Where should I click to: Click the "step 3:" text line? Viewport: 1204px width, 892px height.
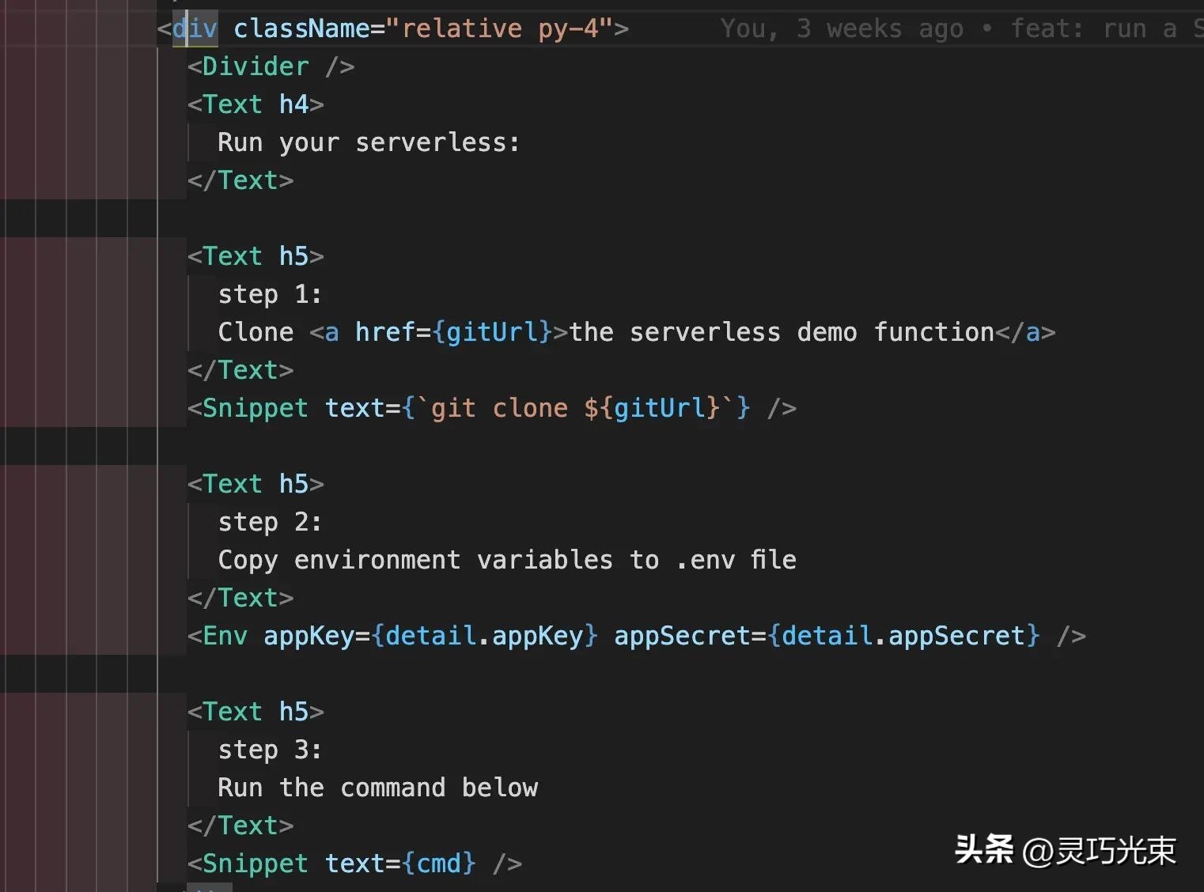click(x=269, y=749)
